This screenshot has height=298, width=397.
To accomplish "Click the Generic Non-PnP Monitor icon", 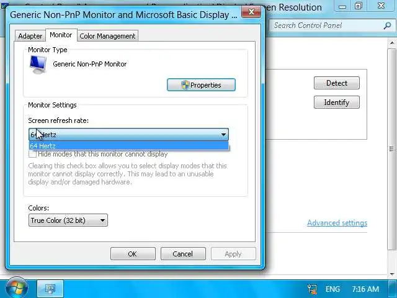I will point(38,65).
